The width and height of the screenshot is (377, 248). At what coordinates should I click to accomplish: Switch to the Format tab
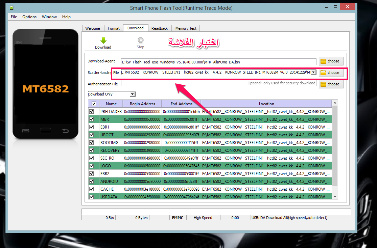114,28
